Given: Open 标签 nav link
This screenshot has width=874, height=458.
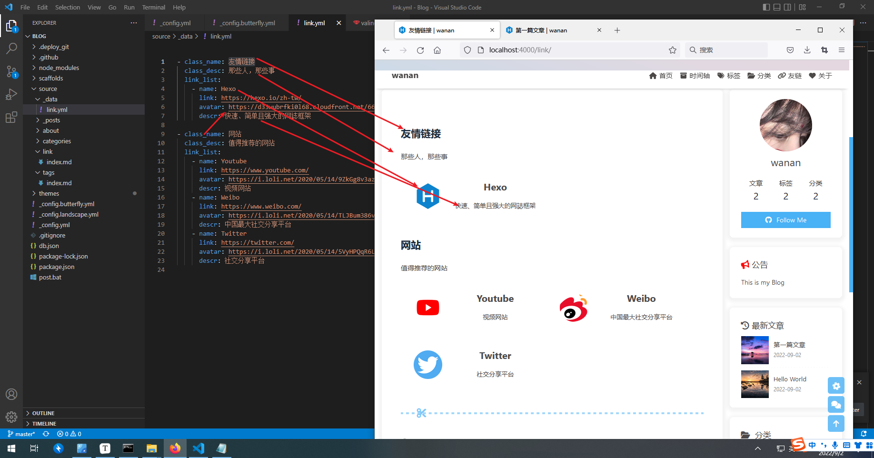Looking at the screenshot, I should pos(729,76).
